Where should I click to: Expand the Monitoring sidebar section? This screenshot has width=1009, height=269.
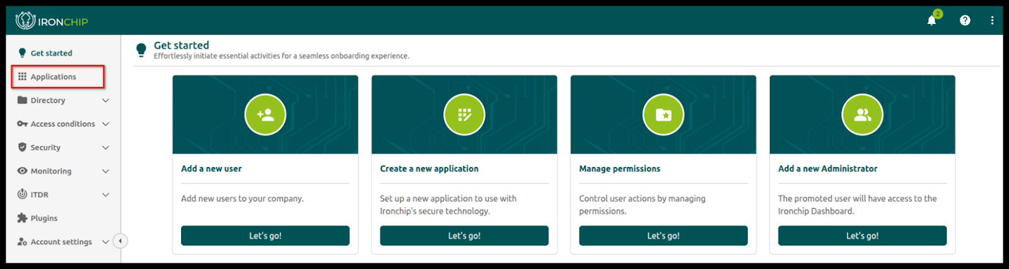pos(63,171)
